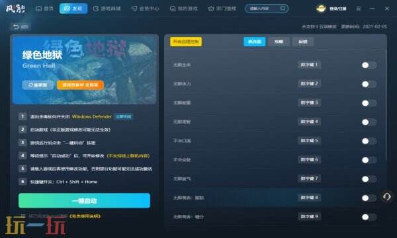Image resolution: width=397 pixels, height=238 pixels.
Task: Click the 2021-02-05 update date text
Action: [375, 26]
